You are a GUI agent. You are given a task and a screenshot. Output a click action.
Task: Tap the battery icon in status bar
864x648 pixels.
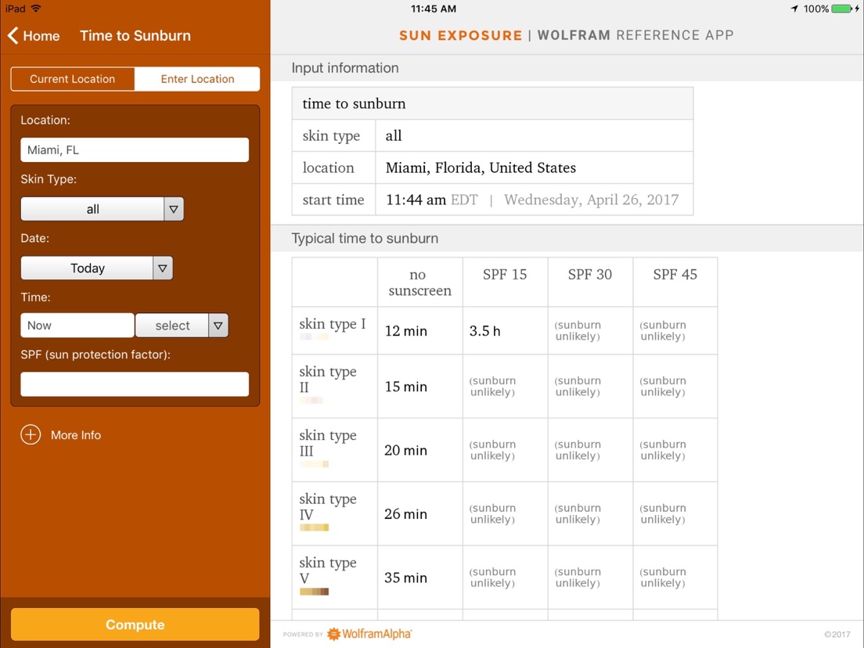(841, 9)
